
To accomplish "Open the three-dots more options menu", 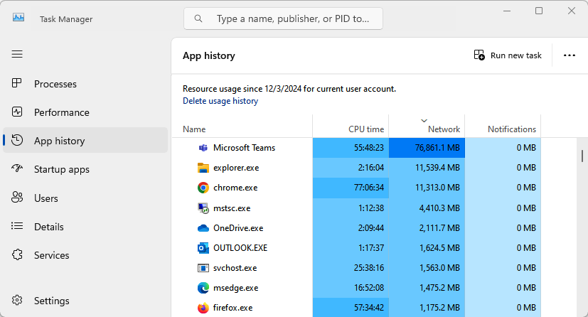I will coord(570,55).
